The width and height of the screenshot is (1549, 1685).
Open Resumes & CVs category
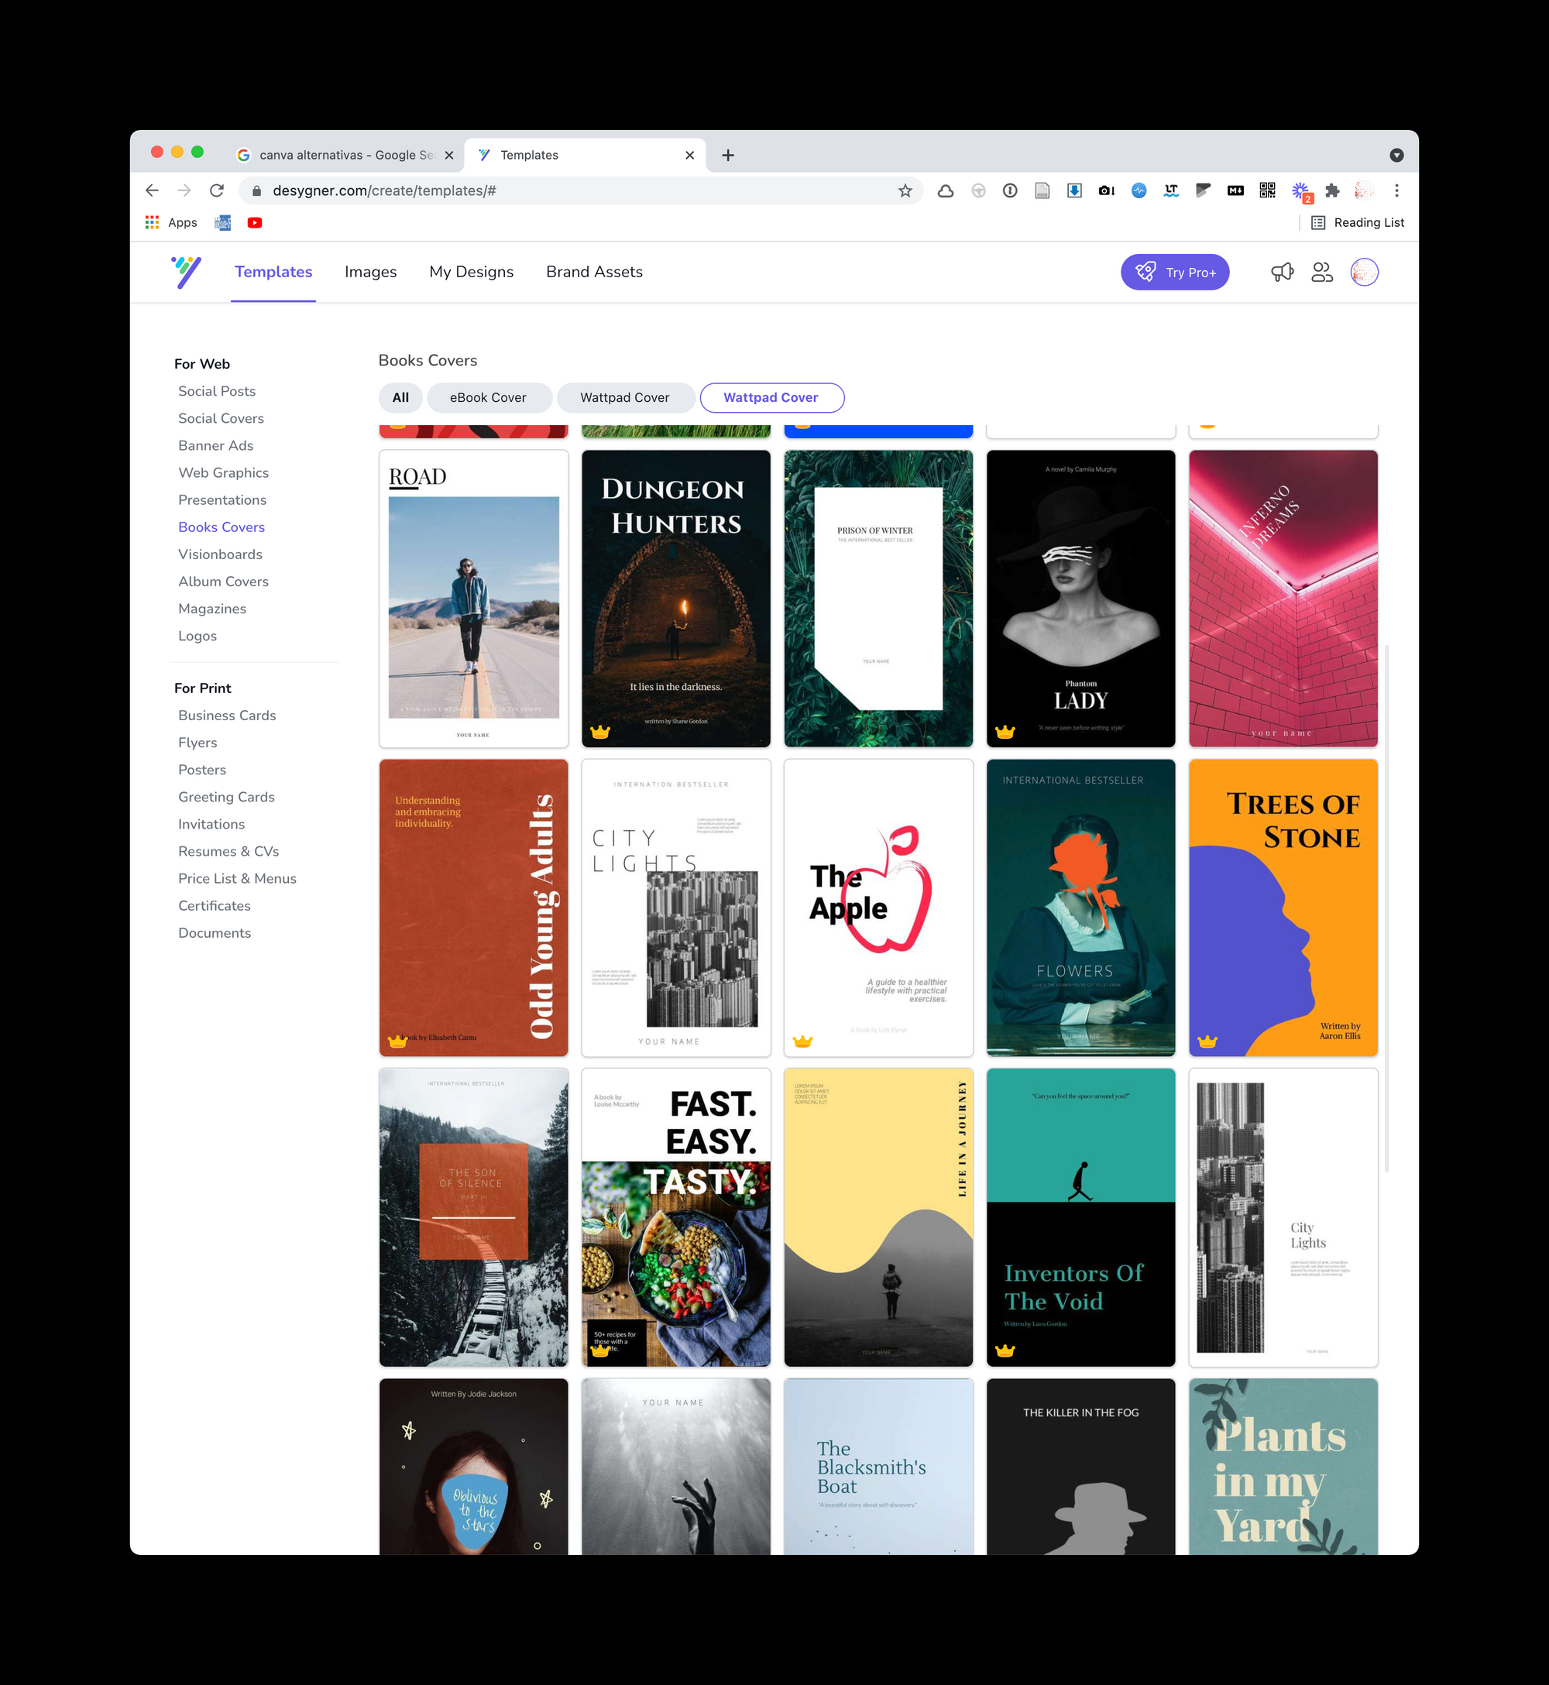(x=228, y=851)
